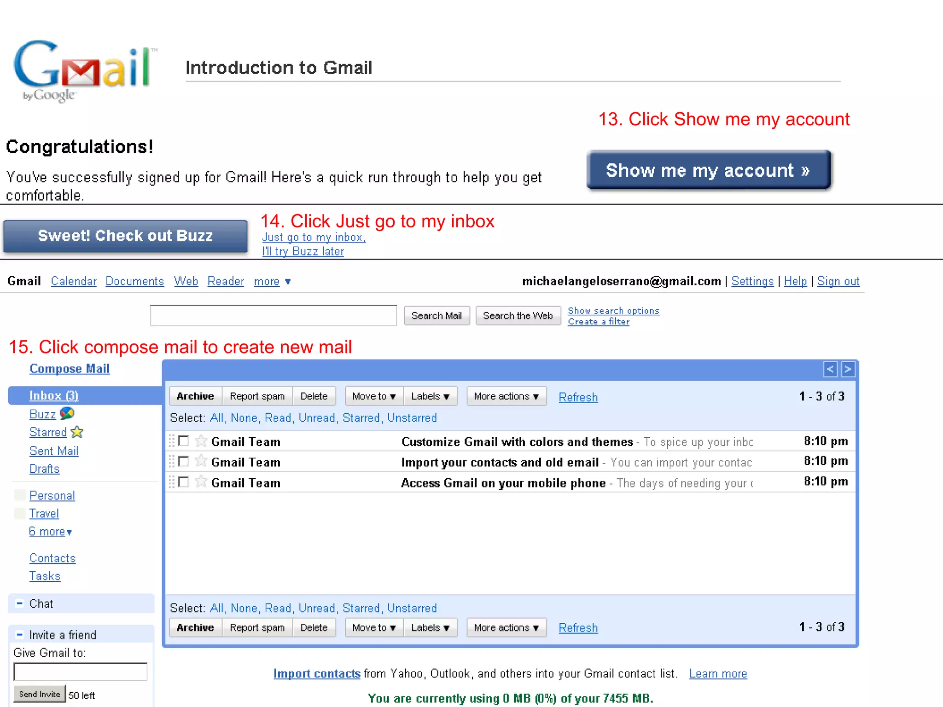This screenshot has height=707, width=943.
Task: Click the Send Invite button
Action: [x=40, y=694]
